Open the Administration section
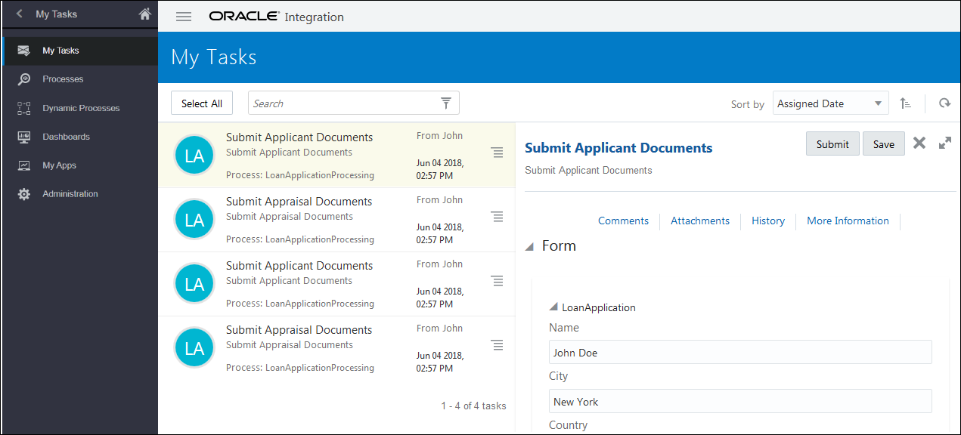This screenshot has height=435, width=961. coord(70,194)
